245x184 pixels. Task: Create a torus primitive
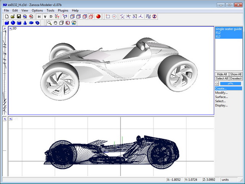click(38, 23)
